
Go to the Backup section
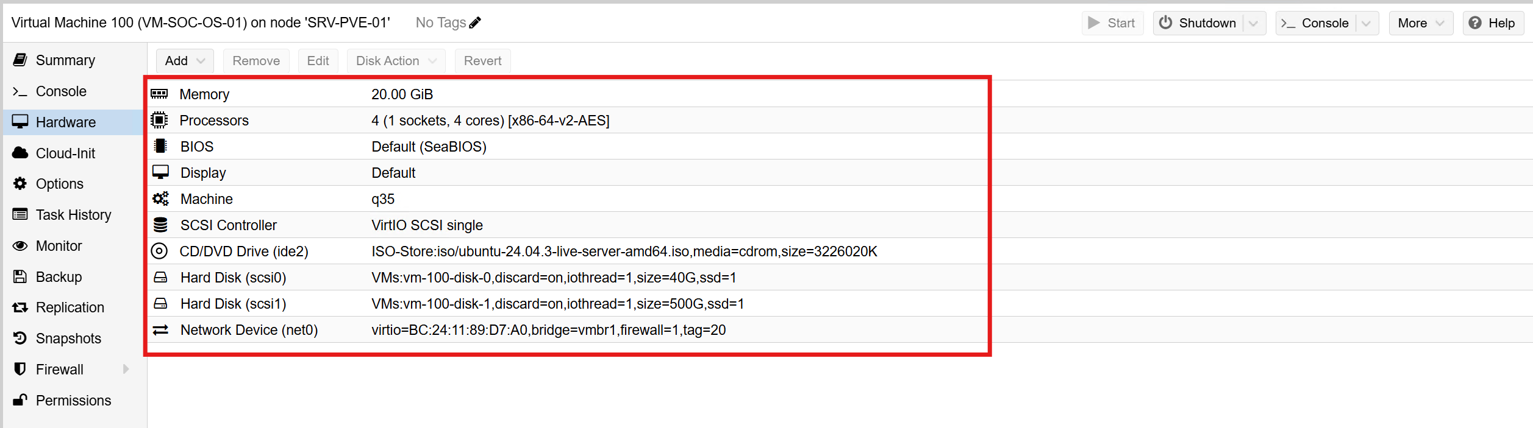(x=59, y=277)
